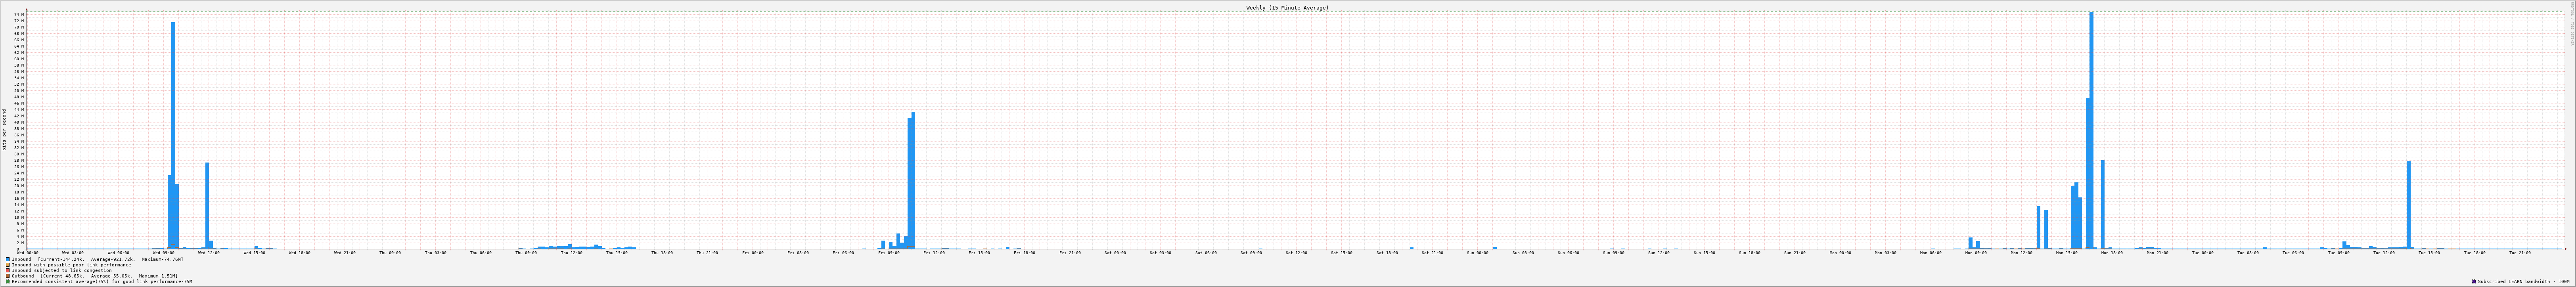
Task: Click the green recommended average legend swatch
Action: [x=8, y=282]
